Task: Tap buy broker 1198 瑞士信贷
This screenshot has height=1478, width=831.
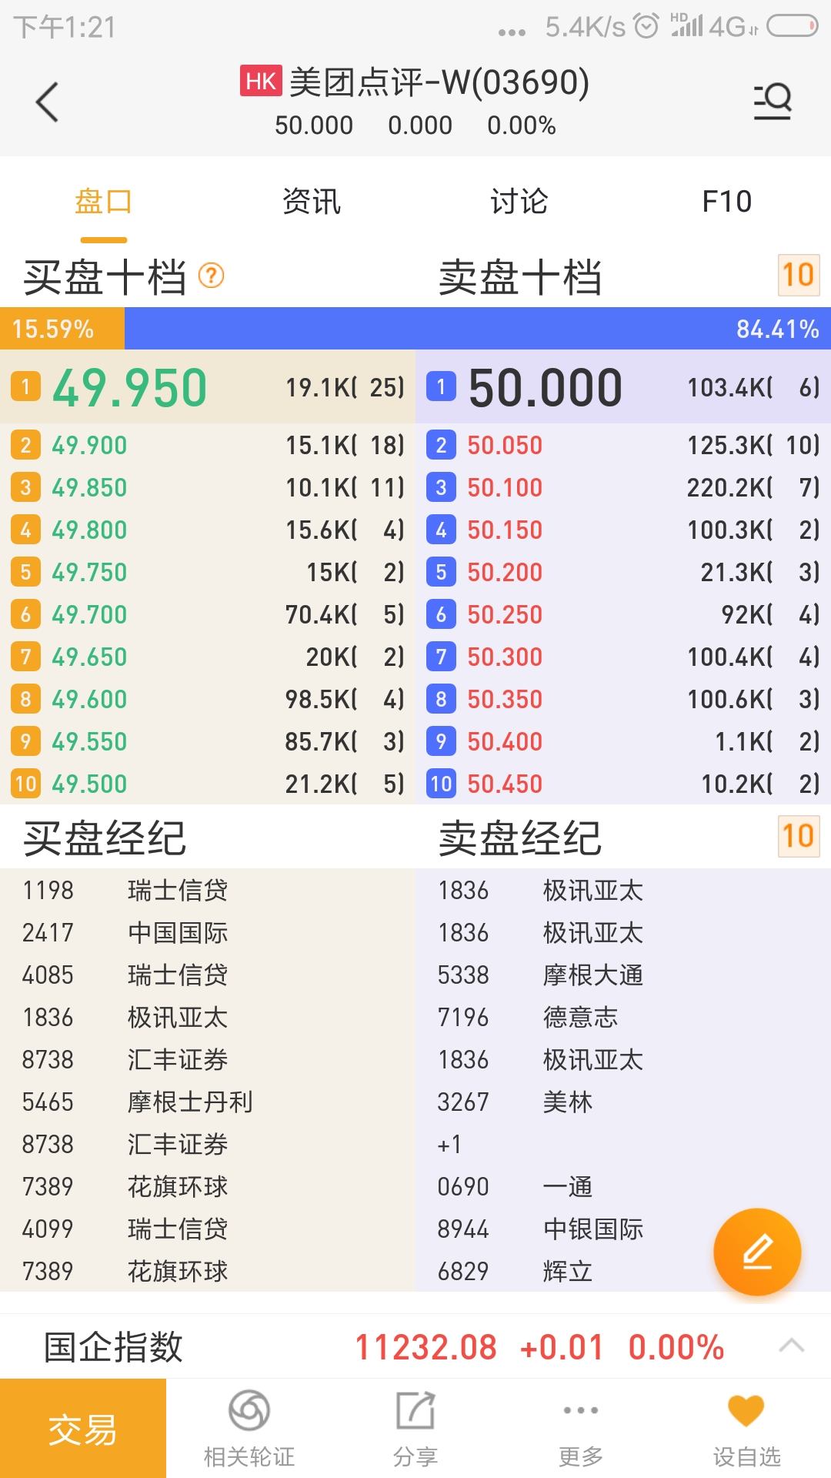Action: [125, 890]
